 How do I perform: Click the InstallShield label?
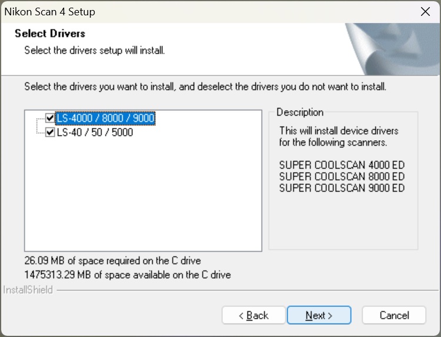pyautogui.click(x=28, y=290)
